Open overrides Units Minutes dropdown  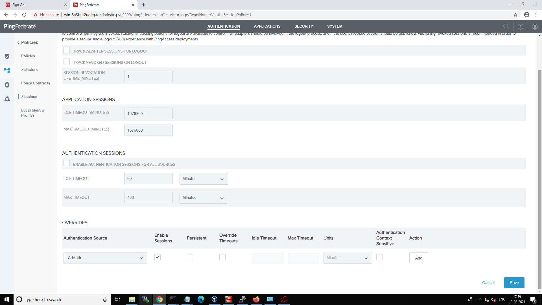pyautogui.click(x=348, y=258)
